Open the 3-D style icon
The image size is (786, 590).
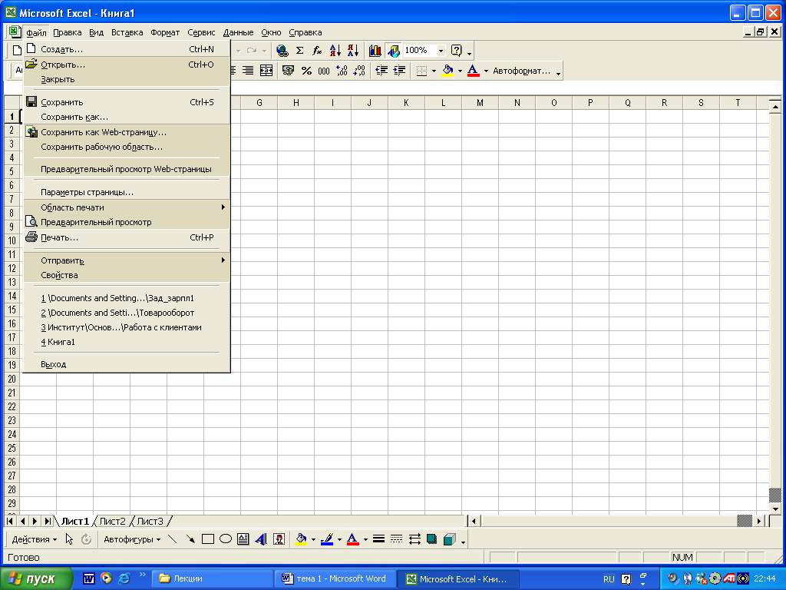450,539
